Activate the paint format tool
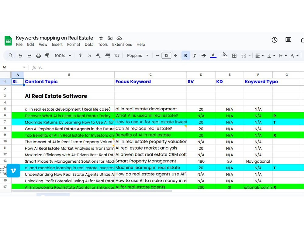 pyautogui.click(x=47, y=56)
